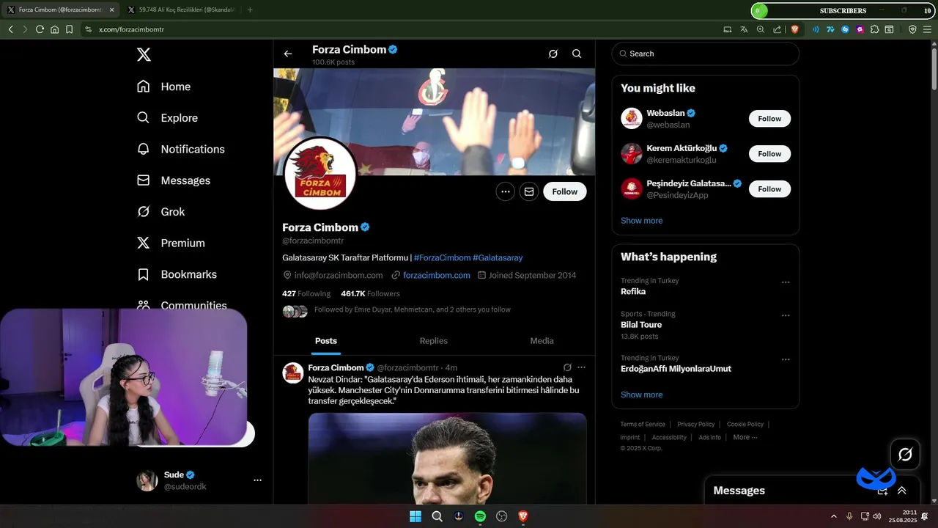Expand the More footer menu

coord(745,437)
